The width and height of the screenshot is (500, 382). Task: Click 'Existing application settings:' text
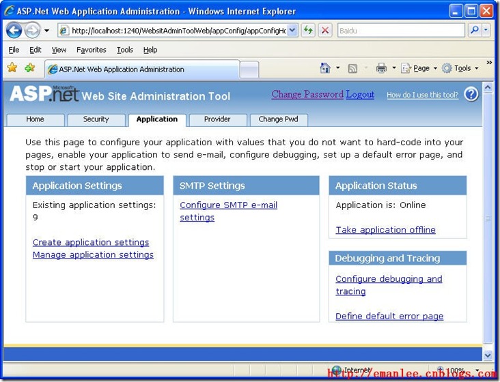94,205
